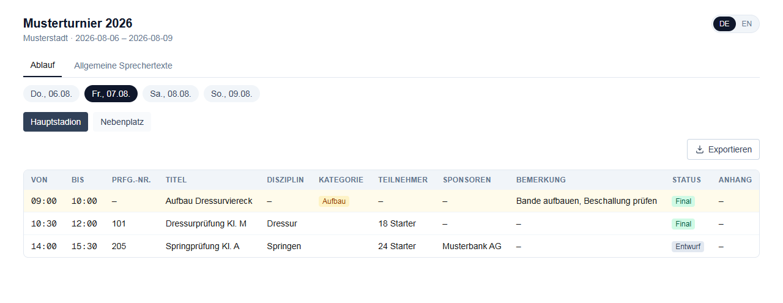Choose the Hauptstadion venue

pyautogui.click(x=56, y=122)
